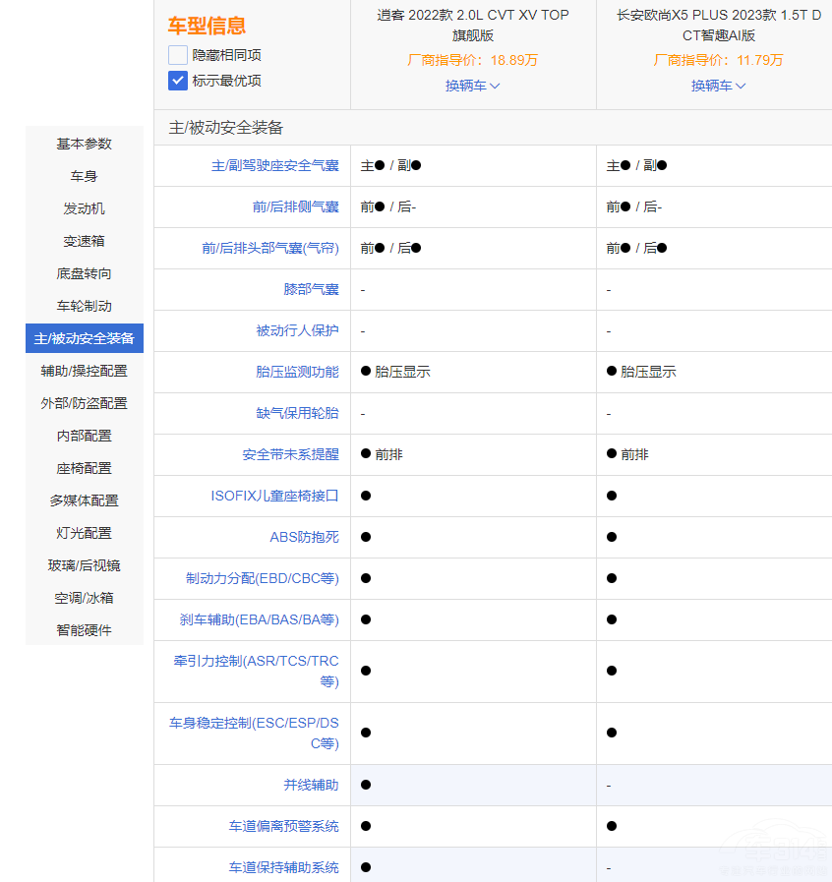Viewport: 832px width, 882px height.
Task: Open 换辆车 dropdown under 逍客 2022款
Action: click(x=472, y=86)
